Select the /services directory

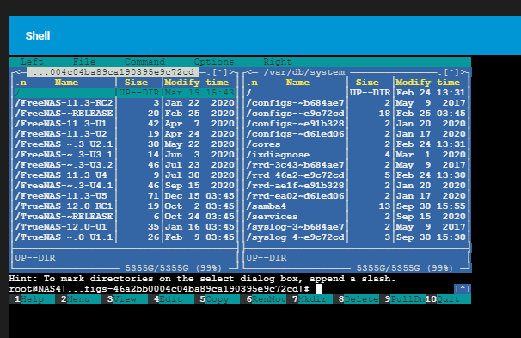tap(356, 217)
